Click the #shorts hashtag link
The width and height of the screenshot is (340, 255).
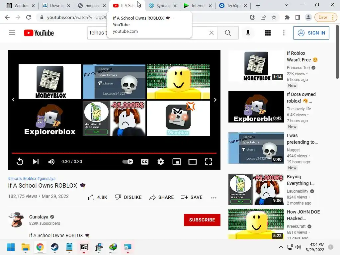[15, 178]
